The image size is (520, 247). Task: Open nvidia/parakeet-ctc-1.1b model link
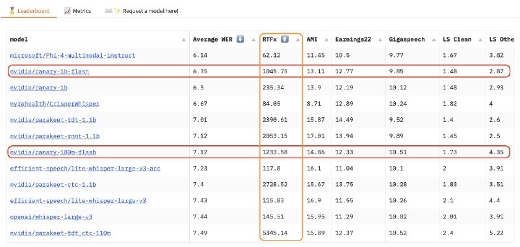pyautogui.click(x=53, y=185)
